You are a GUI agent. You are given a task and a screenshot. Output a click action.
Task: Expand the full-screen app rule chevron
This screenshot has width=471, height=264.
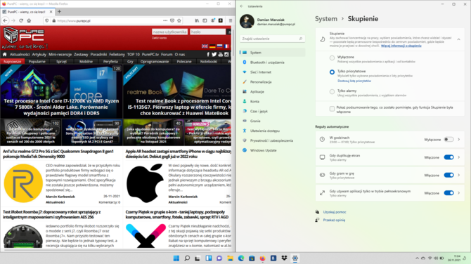click(x=458, y=193)
